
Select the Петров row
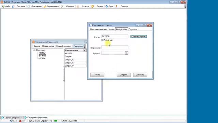[76, 56]
